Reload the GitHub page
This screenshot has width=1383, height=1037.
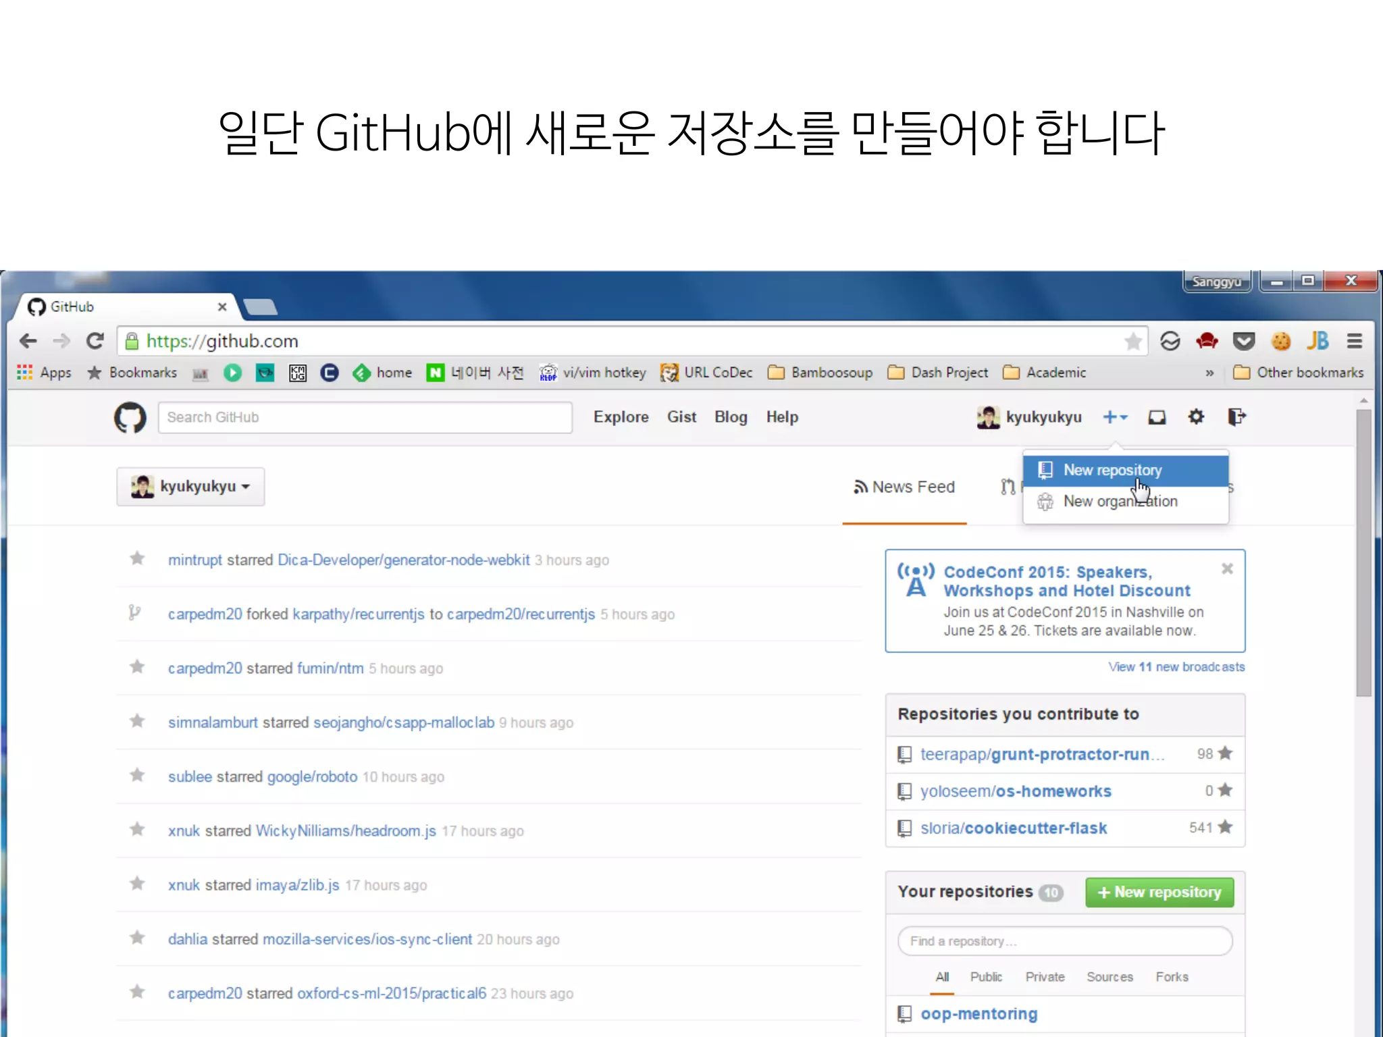95,341
